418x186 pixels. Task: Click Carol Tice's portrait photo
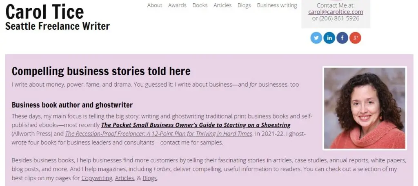[365, 108]
